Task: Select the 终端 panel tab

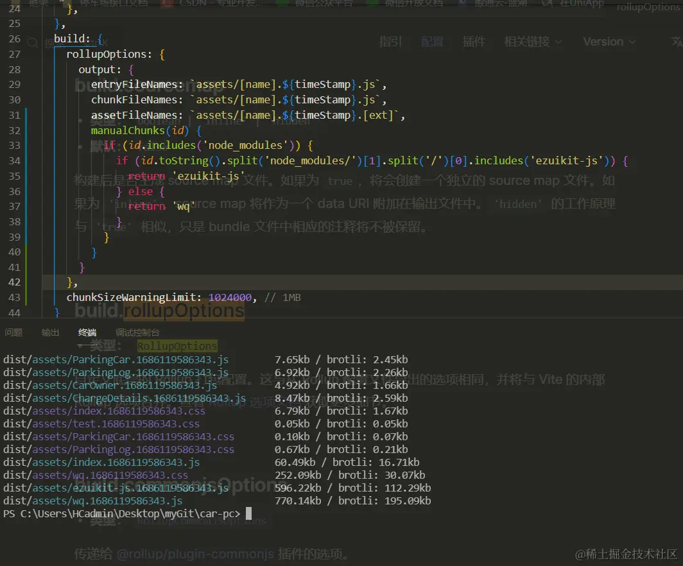Action: 87,332
